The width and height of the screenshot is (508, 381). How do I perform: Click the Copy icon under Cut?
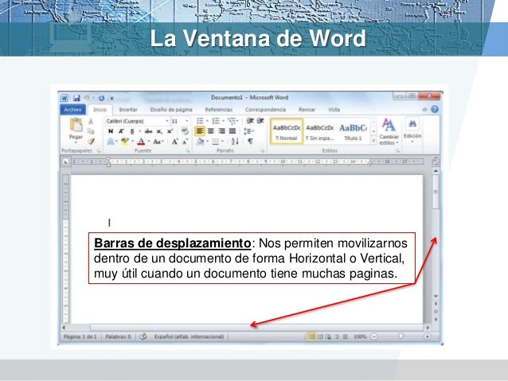pos(91,131)
